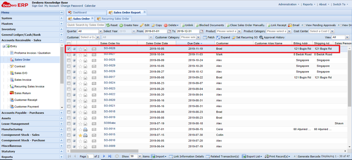Viewport: 352px width, 160px height.
Task: Expand the SO-0027 row plus icon
Action: (74, 55)
